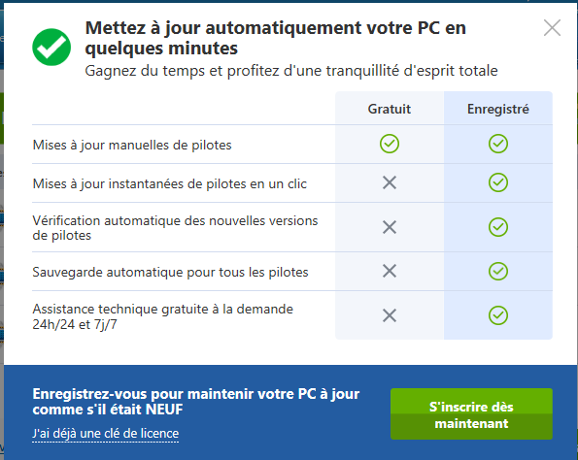Open the J'ai déjà une clé de licence link
This screenshot has height=460, width=578.
click(106, 434)
